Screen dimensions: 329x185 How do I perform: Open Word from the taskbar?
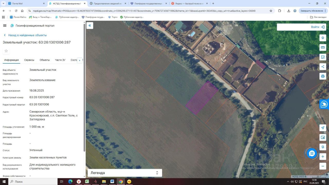(112, 182)
